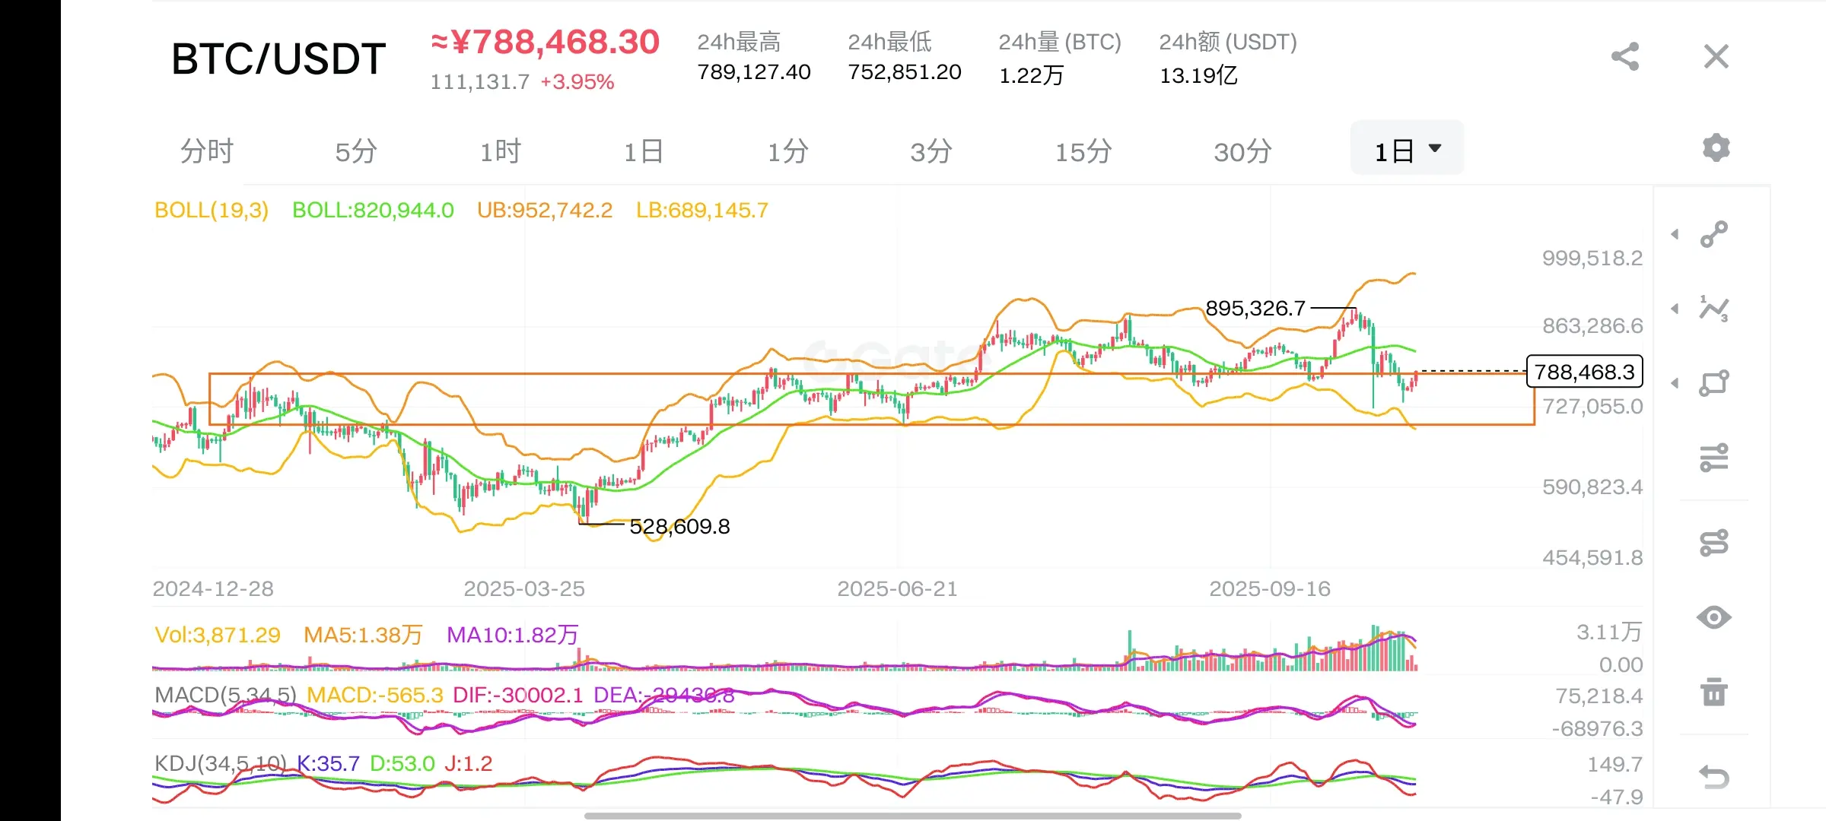Switch to the 分时 chart tab
The height and width of the screenshot is (821, 1826).
tap(206, 151)
